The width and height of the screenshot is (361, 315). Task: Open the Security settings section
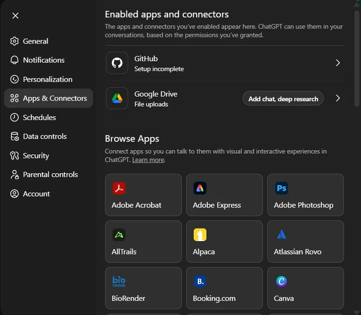(36, 156)
